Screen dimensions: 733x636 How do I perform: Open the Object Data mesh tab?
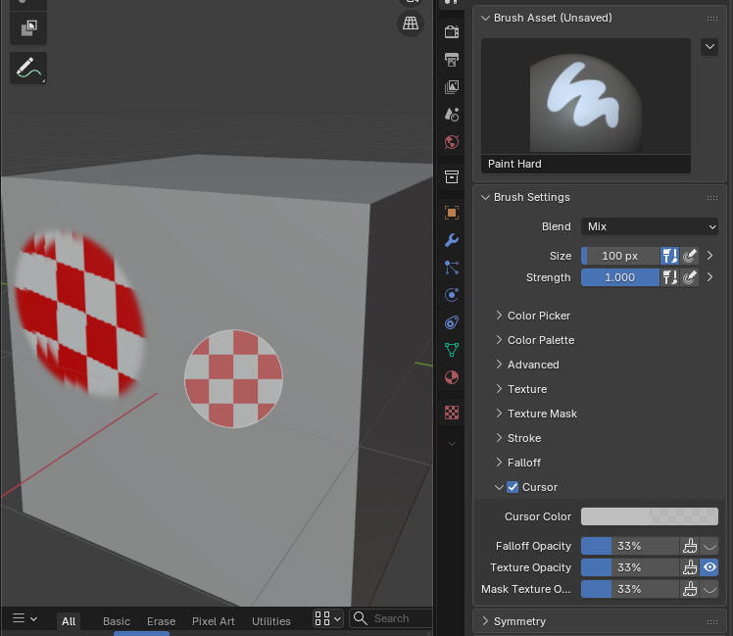452,350
